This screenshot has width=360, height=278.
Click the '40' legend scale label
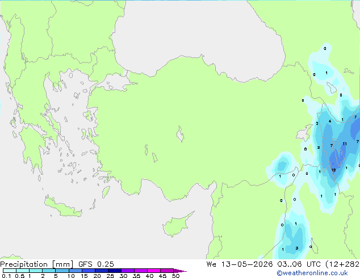(x=149, y=276)
